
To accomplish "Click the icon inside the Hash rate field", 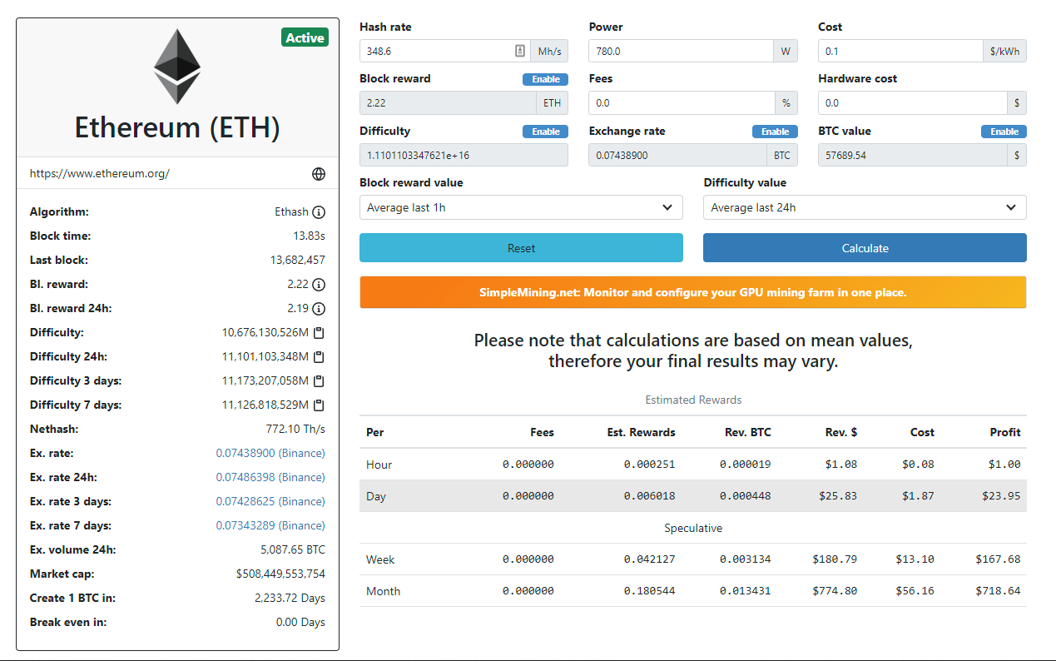I will 520,51.
